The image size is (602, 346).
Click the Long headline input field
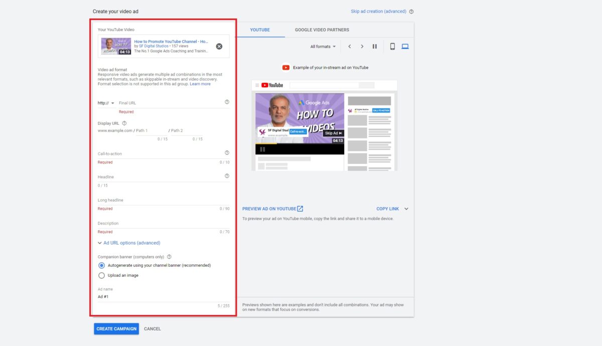[x=164, y=200]
